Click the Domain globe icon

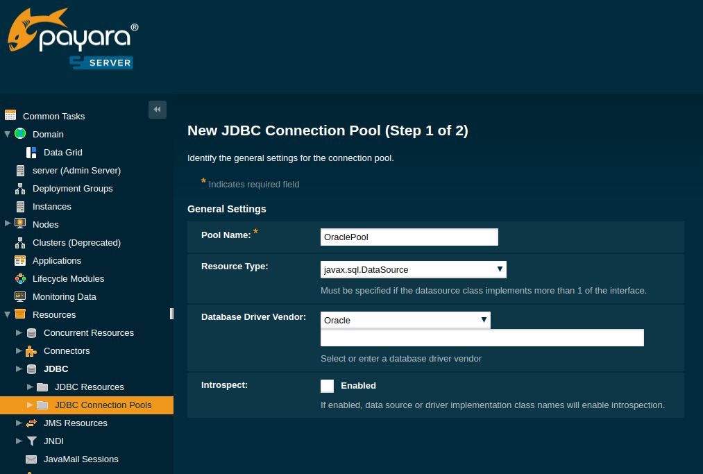tap(20, 134)
